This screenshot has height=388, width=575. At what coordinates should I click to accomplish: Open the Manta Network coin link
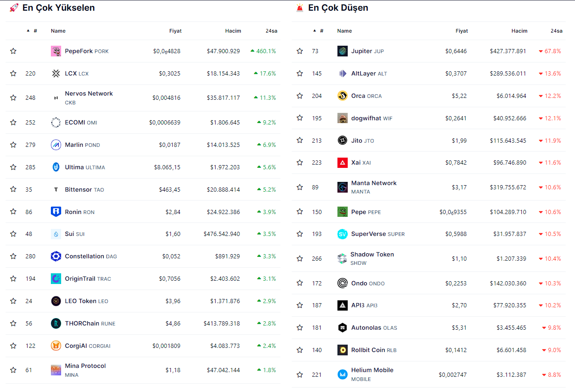(373, 183)
